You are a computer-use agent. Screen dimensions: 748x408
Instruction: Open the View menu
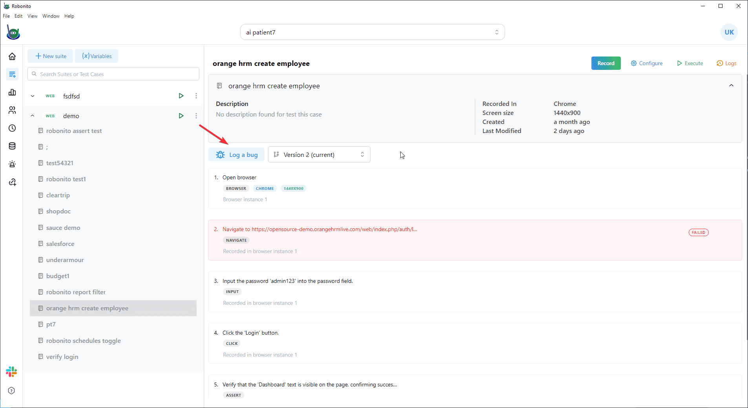32,16
